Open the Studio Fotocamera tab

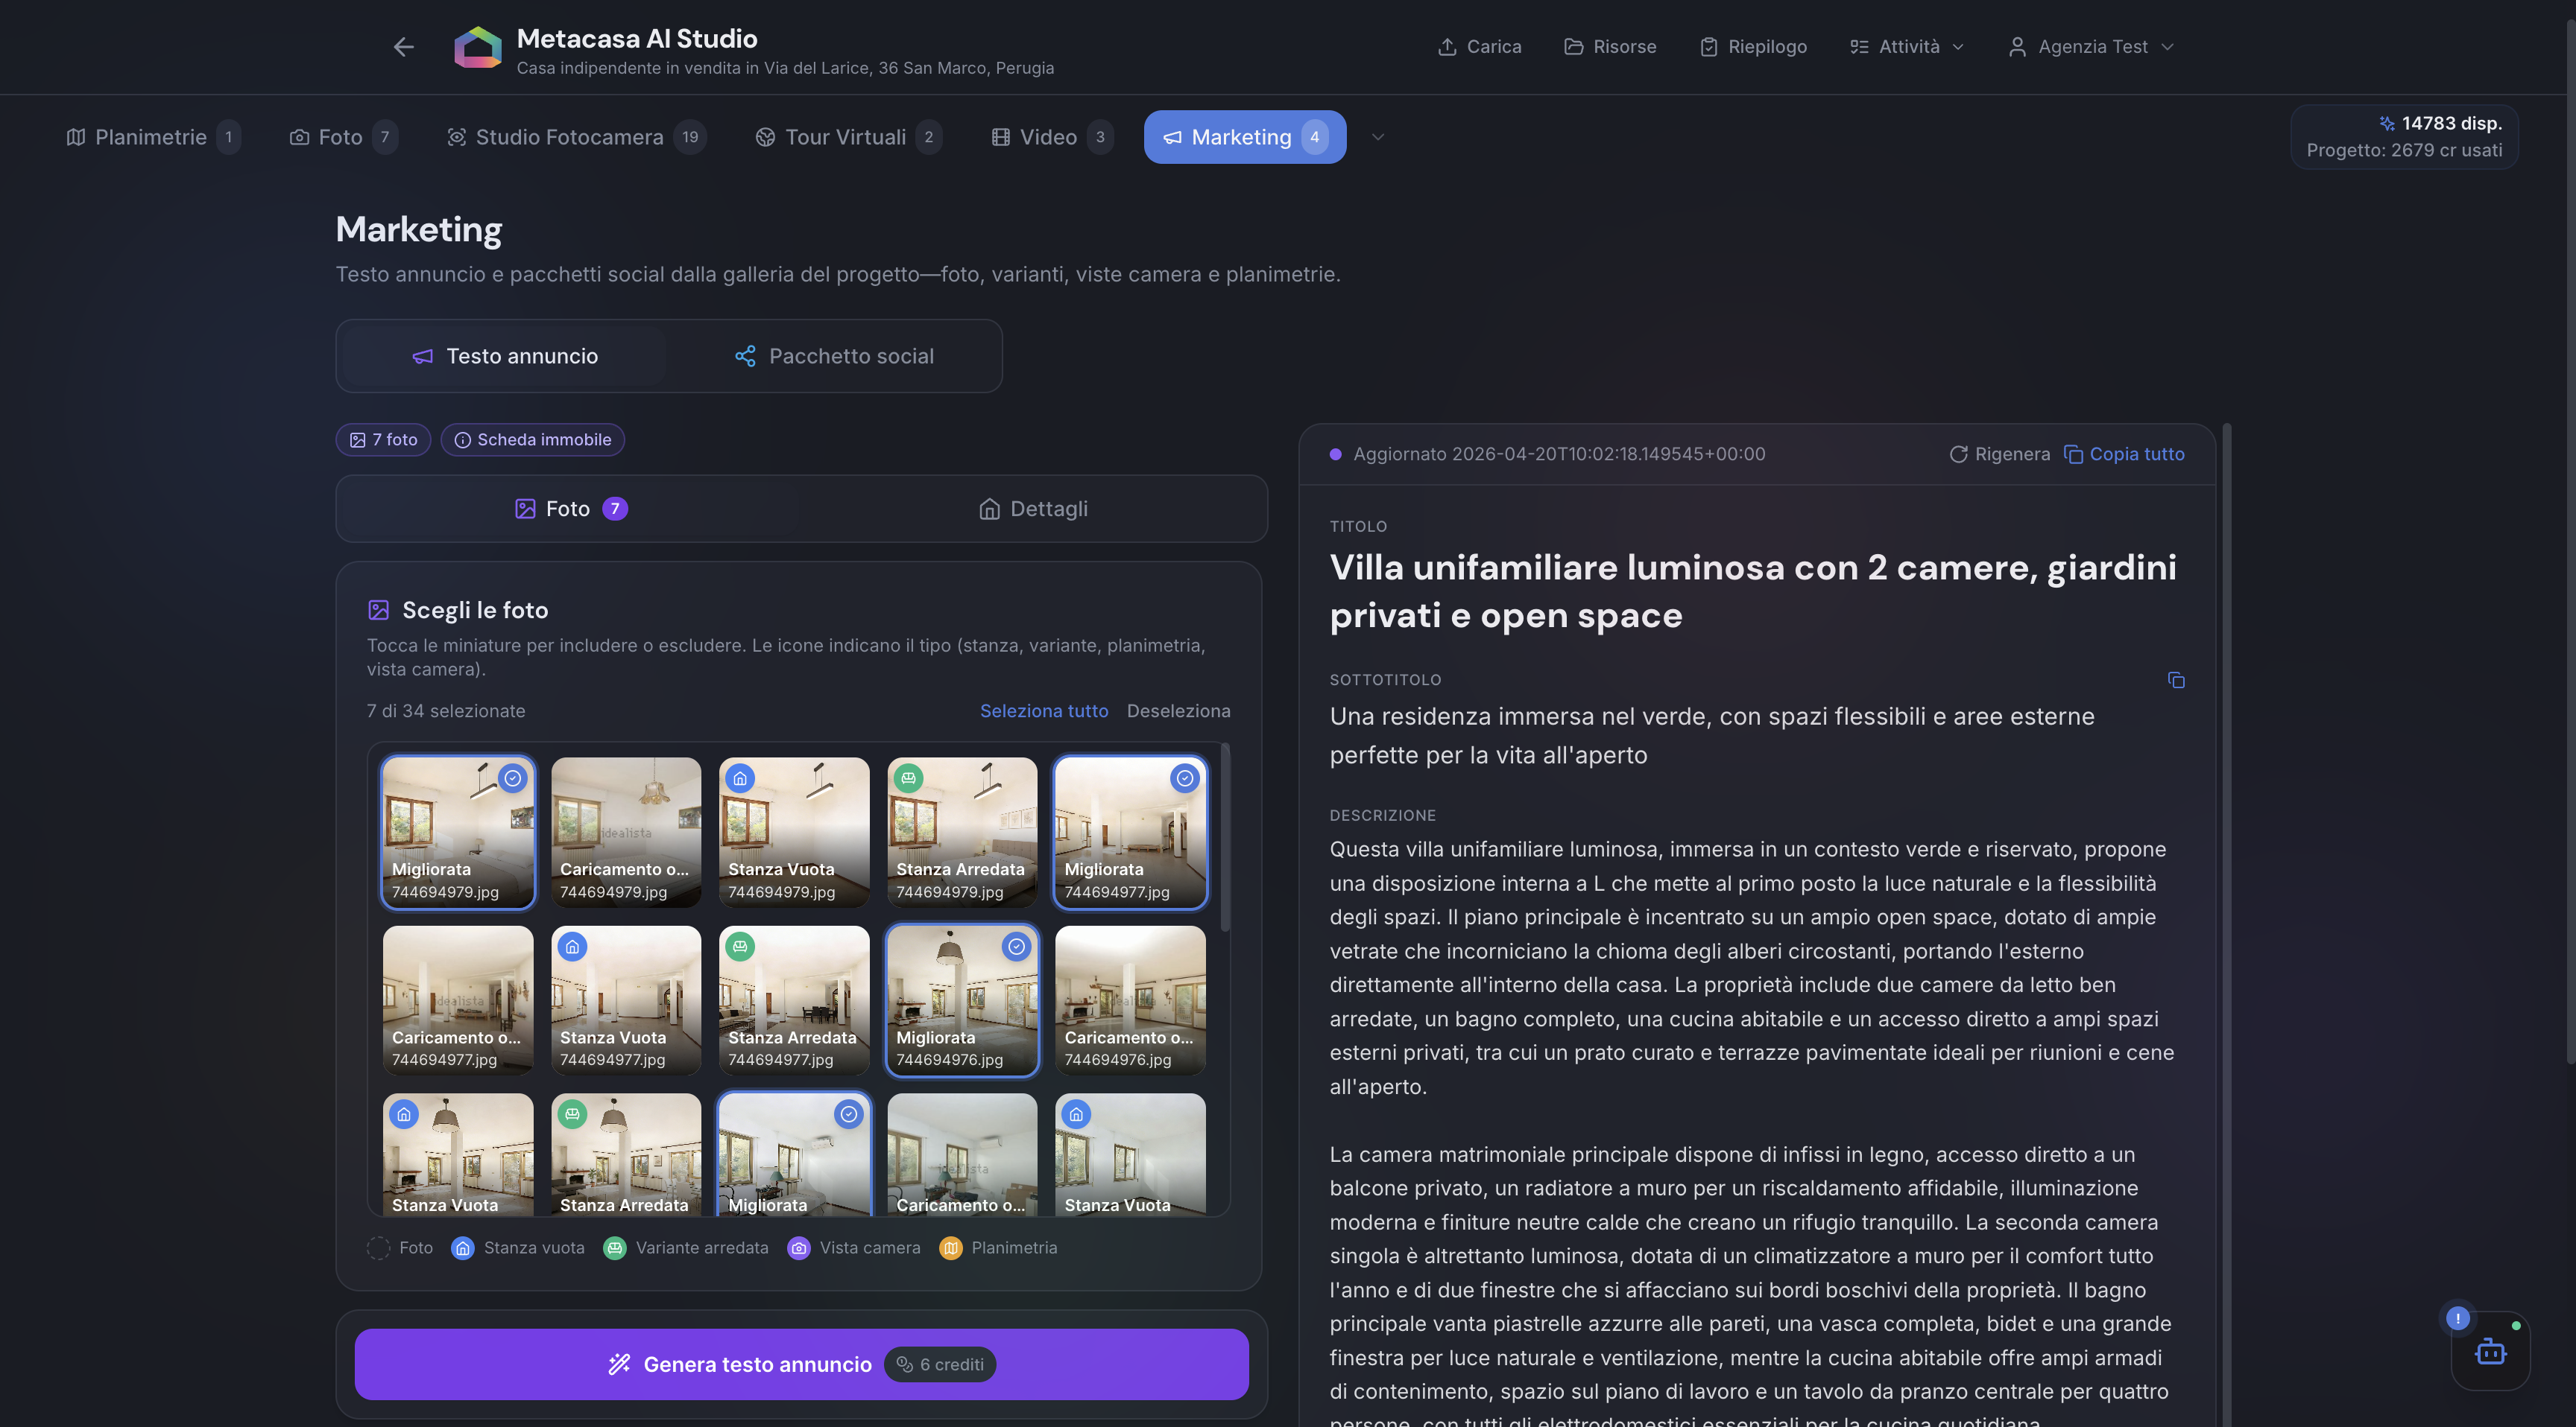pyautogui.click(x=576, y=137)
